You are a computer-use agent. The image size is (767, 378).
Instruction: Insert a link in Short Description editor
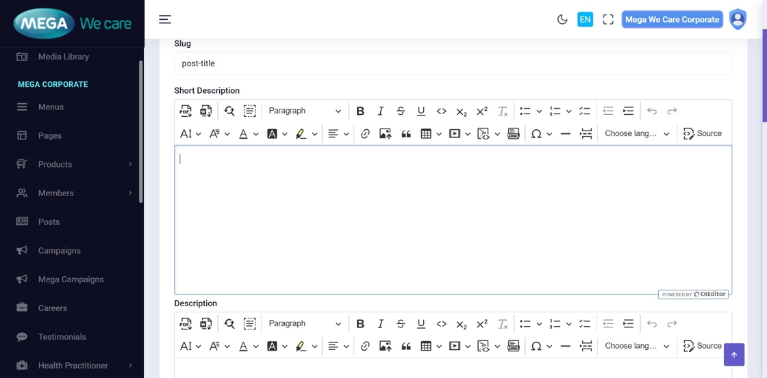click(x=365, y=134)
